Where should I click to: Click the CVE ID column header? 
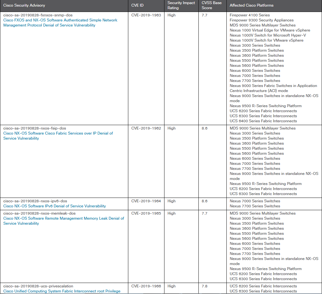[137, 5]
